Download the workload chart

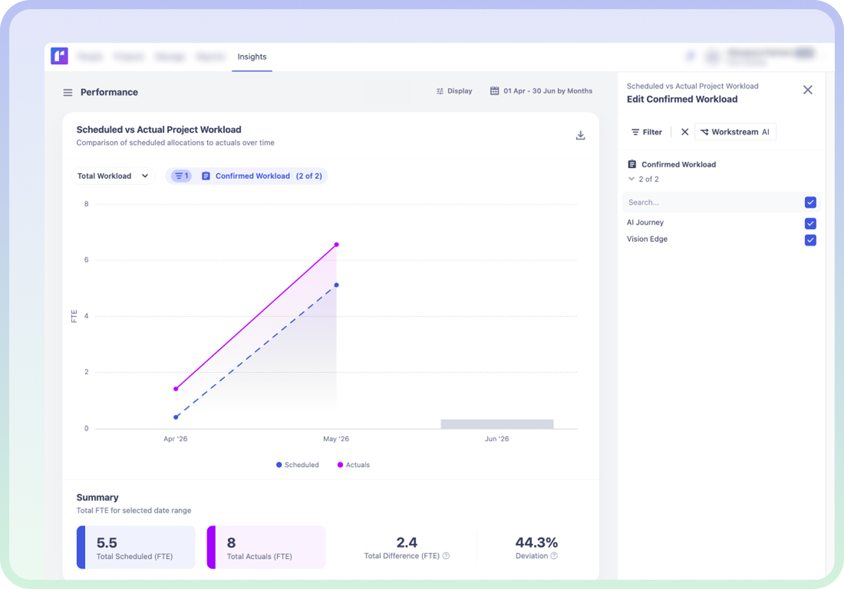(580, 135)
